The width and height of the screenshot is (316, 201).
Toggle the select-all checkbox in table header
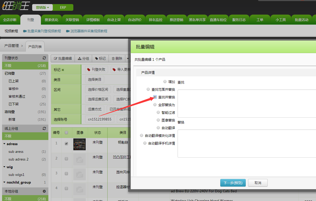pos(66,133)
